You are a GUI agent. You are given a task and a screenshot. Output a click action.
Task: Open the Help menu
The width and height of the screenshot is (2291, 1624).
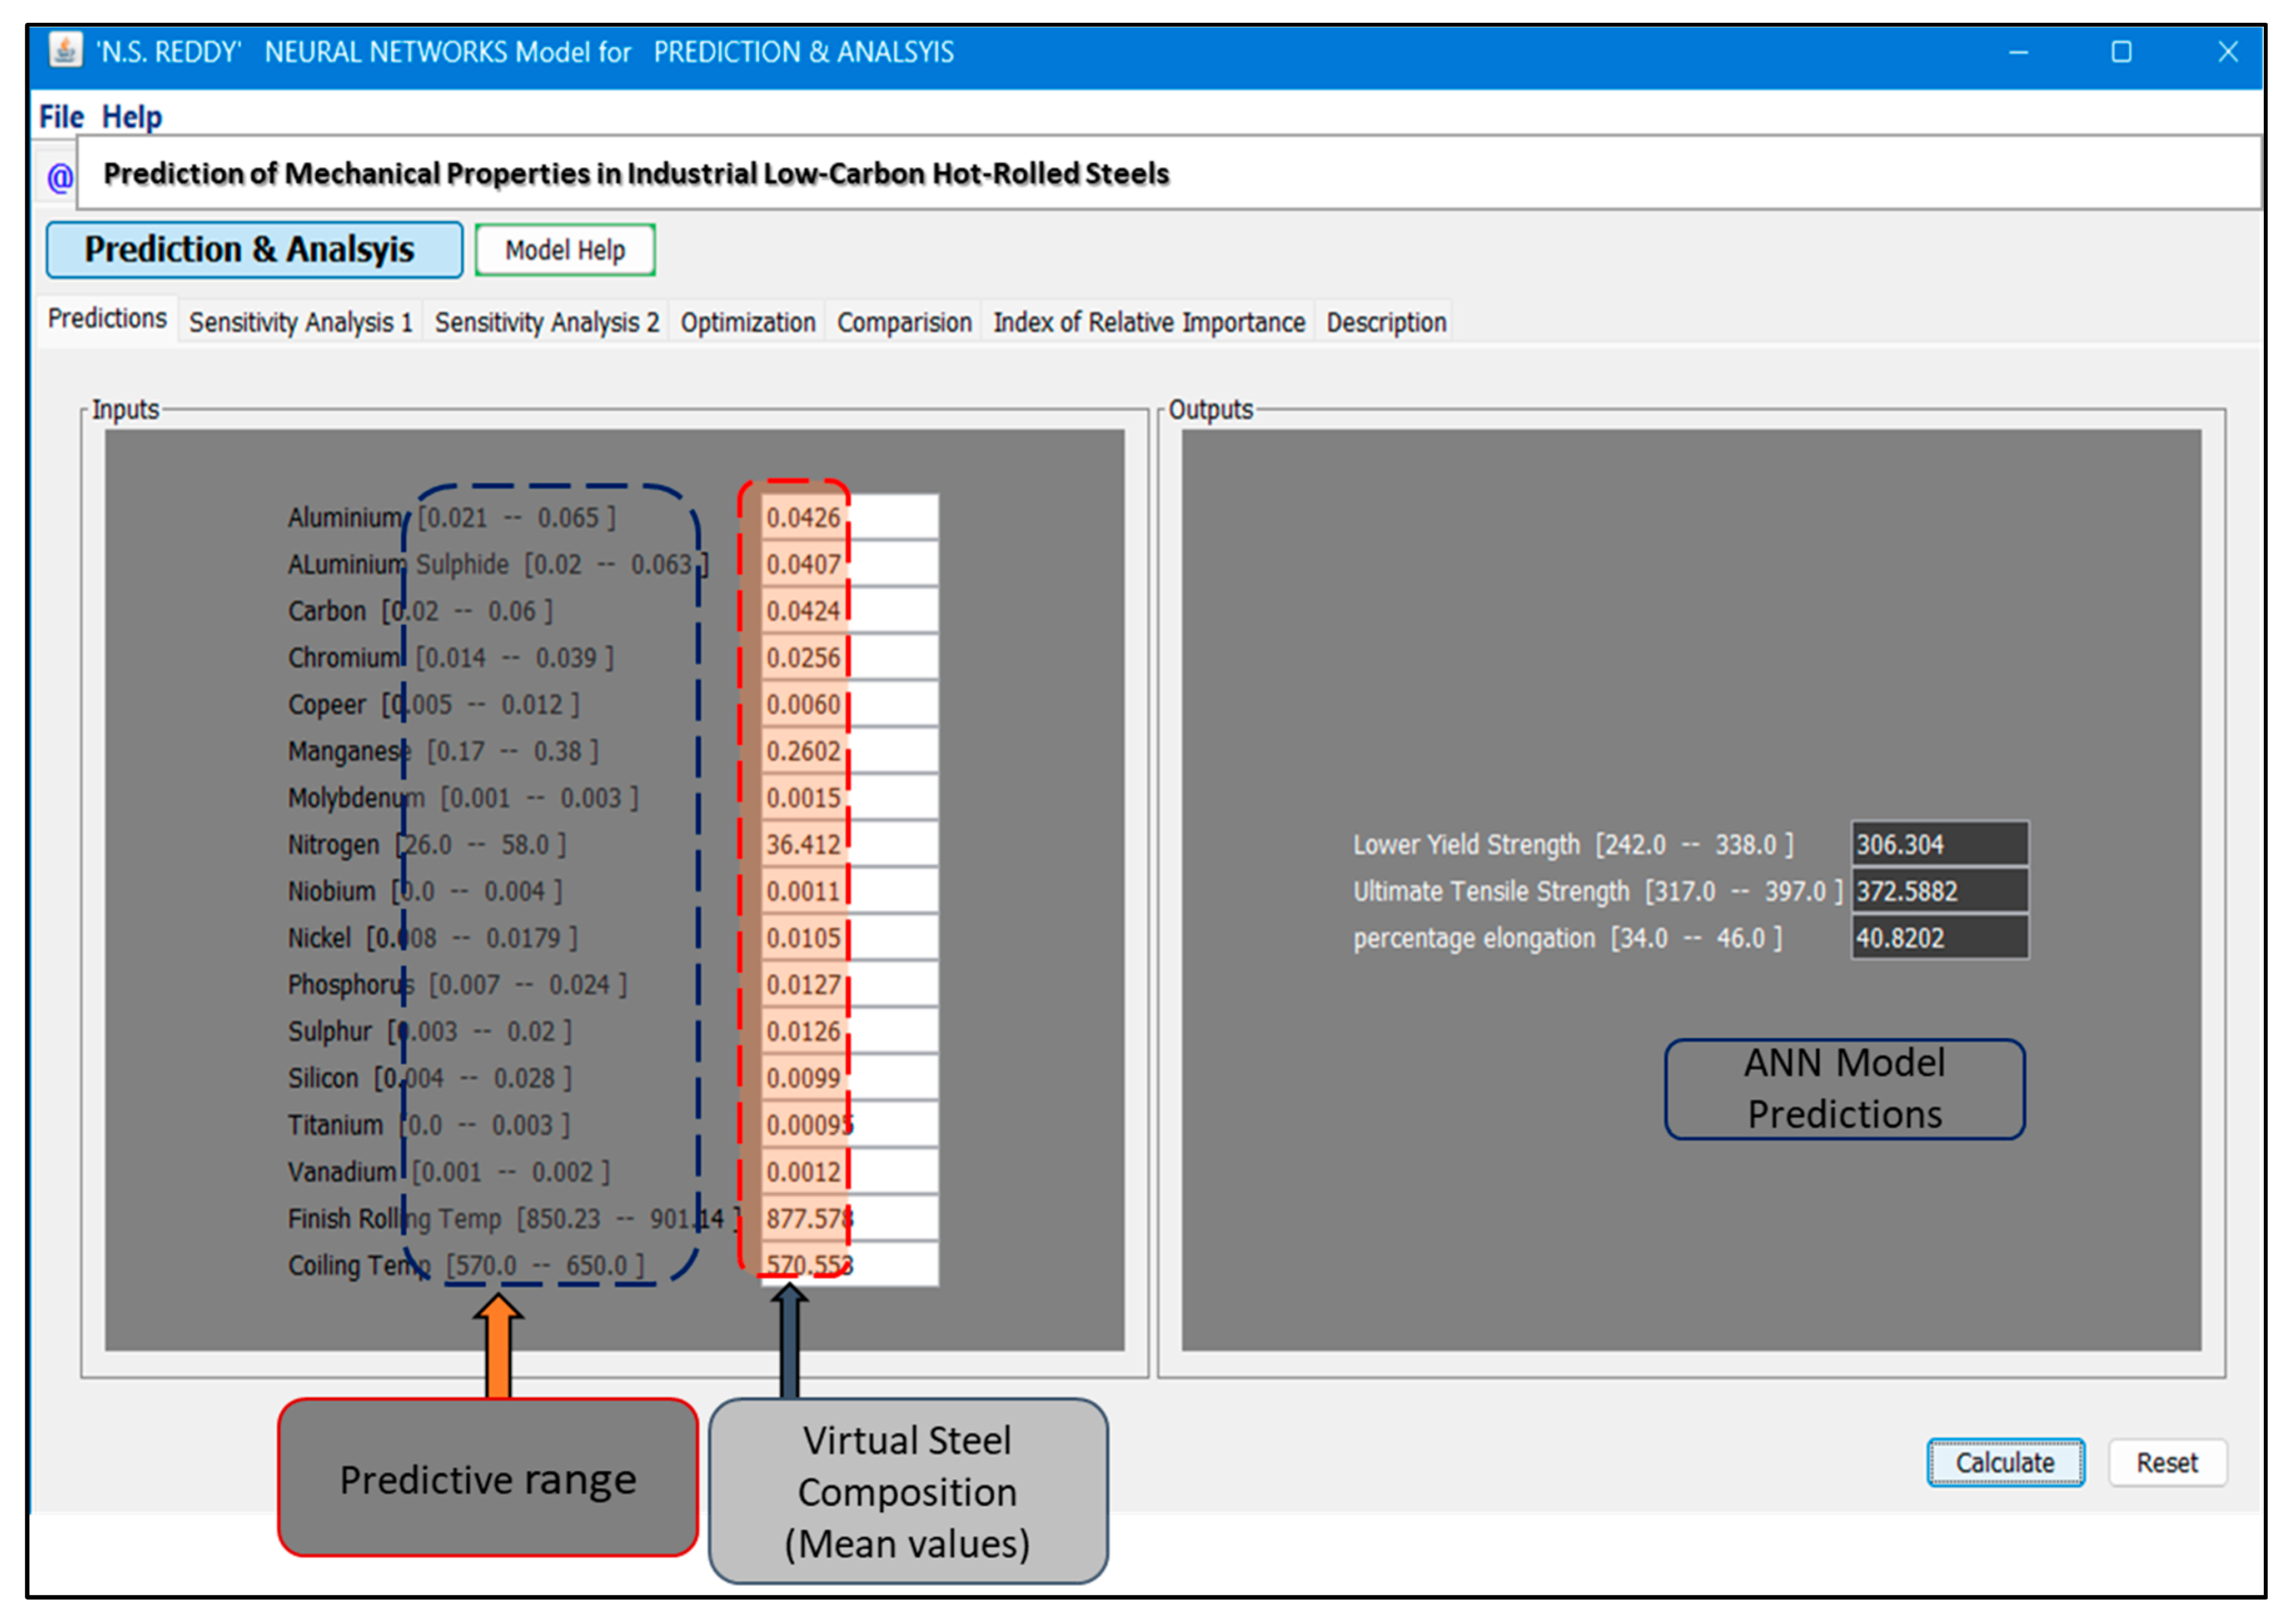(131, 117)
